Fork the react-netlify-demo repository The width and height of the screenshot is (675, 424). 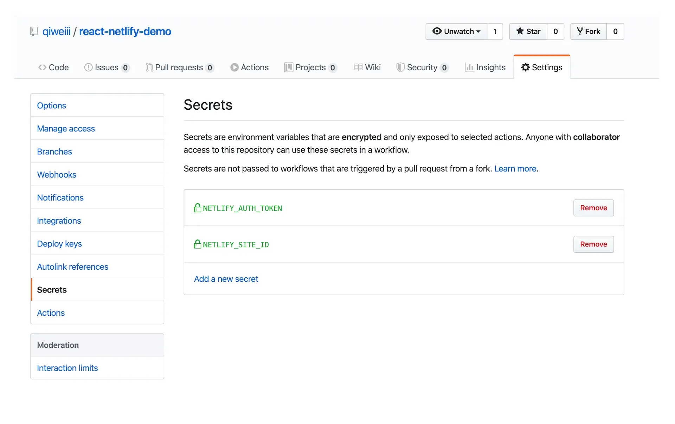pyautogui.click(x=589, y=31)
